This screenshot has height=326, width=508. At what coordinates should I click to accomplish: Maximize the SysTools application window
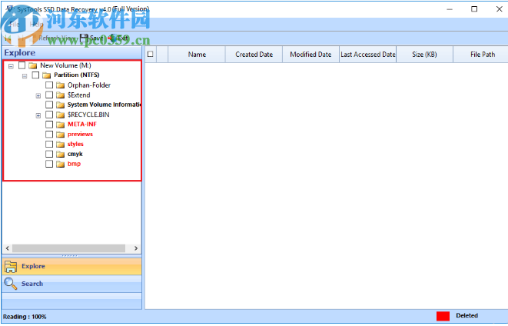(474, 9)
